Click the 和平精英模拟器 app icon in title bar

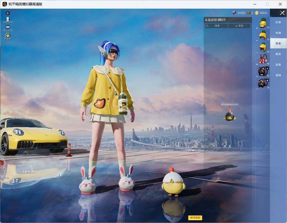pos(4,4)
